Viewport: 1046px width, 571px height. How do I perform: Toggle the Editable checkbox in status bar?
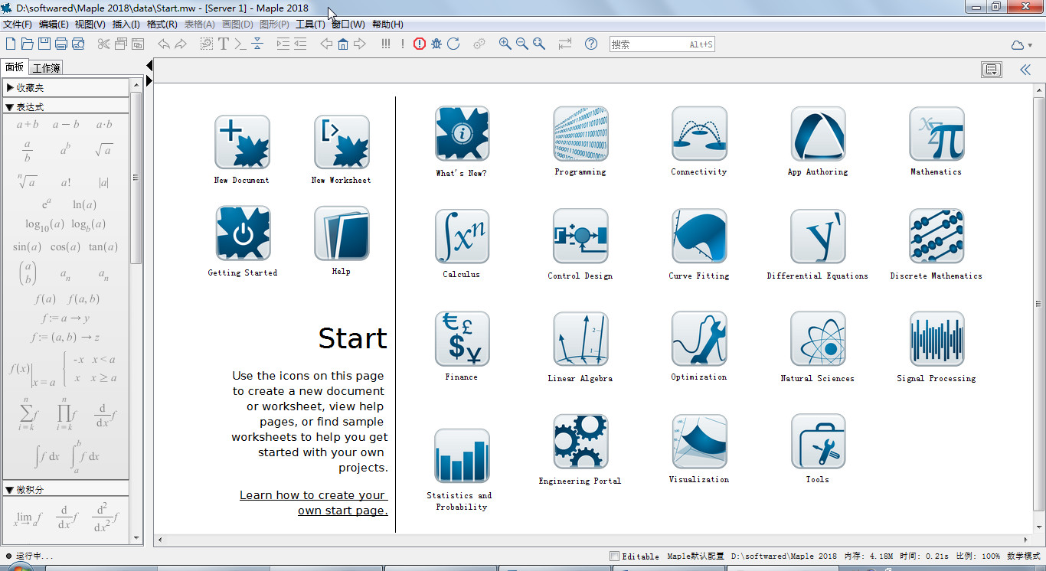pos(614,556)
